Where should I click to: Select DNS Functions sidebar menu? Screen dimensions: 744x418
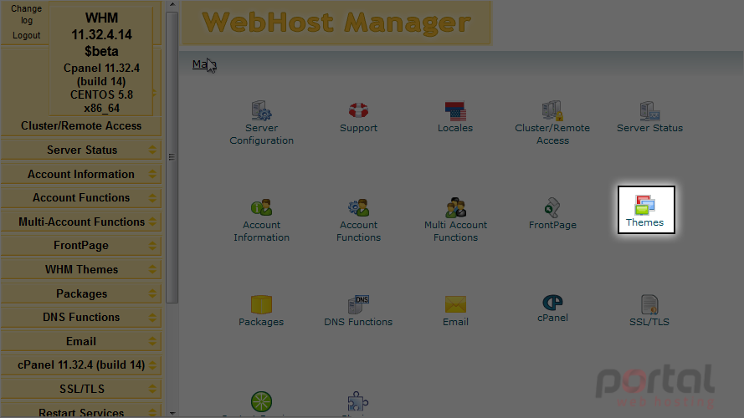pyautogui.click(x=81, y=317)
